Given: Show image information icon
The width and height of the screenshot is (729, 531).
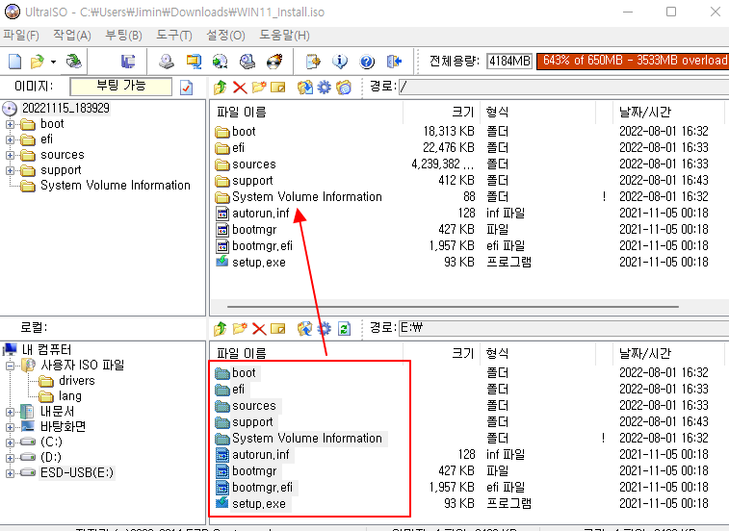Looking at the screenshot, I should point(340,62).
